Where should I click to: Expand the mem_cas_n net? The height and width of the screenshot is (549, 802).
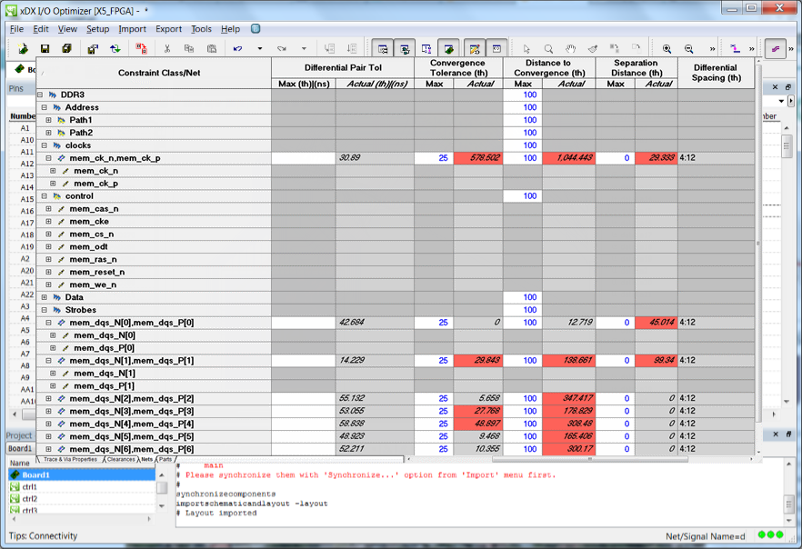coord(48,208)
